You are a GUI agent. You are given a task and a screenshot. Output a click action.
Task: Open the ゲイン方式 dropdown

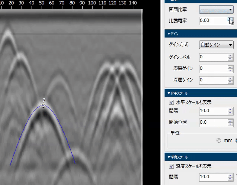point(216,45)
